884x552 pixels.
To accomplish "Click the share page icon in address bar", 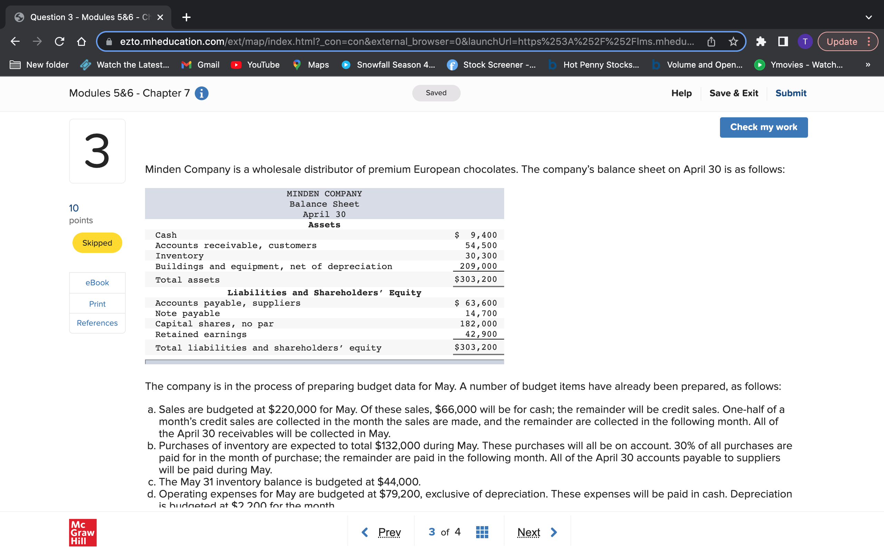I will (711, 42).
